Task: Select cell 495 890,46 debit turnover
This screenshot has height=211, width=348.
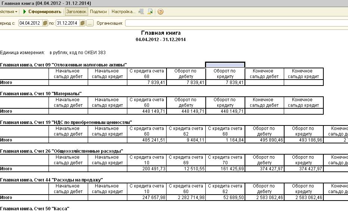Action: [x=264, y=140]
